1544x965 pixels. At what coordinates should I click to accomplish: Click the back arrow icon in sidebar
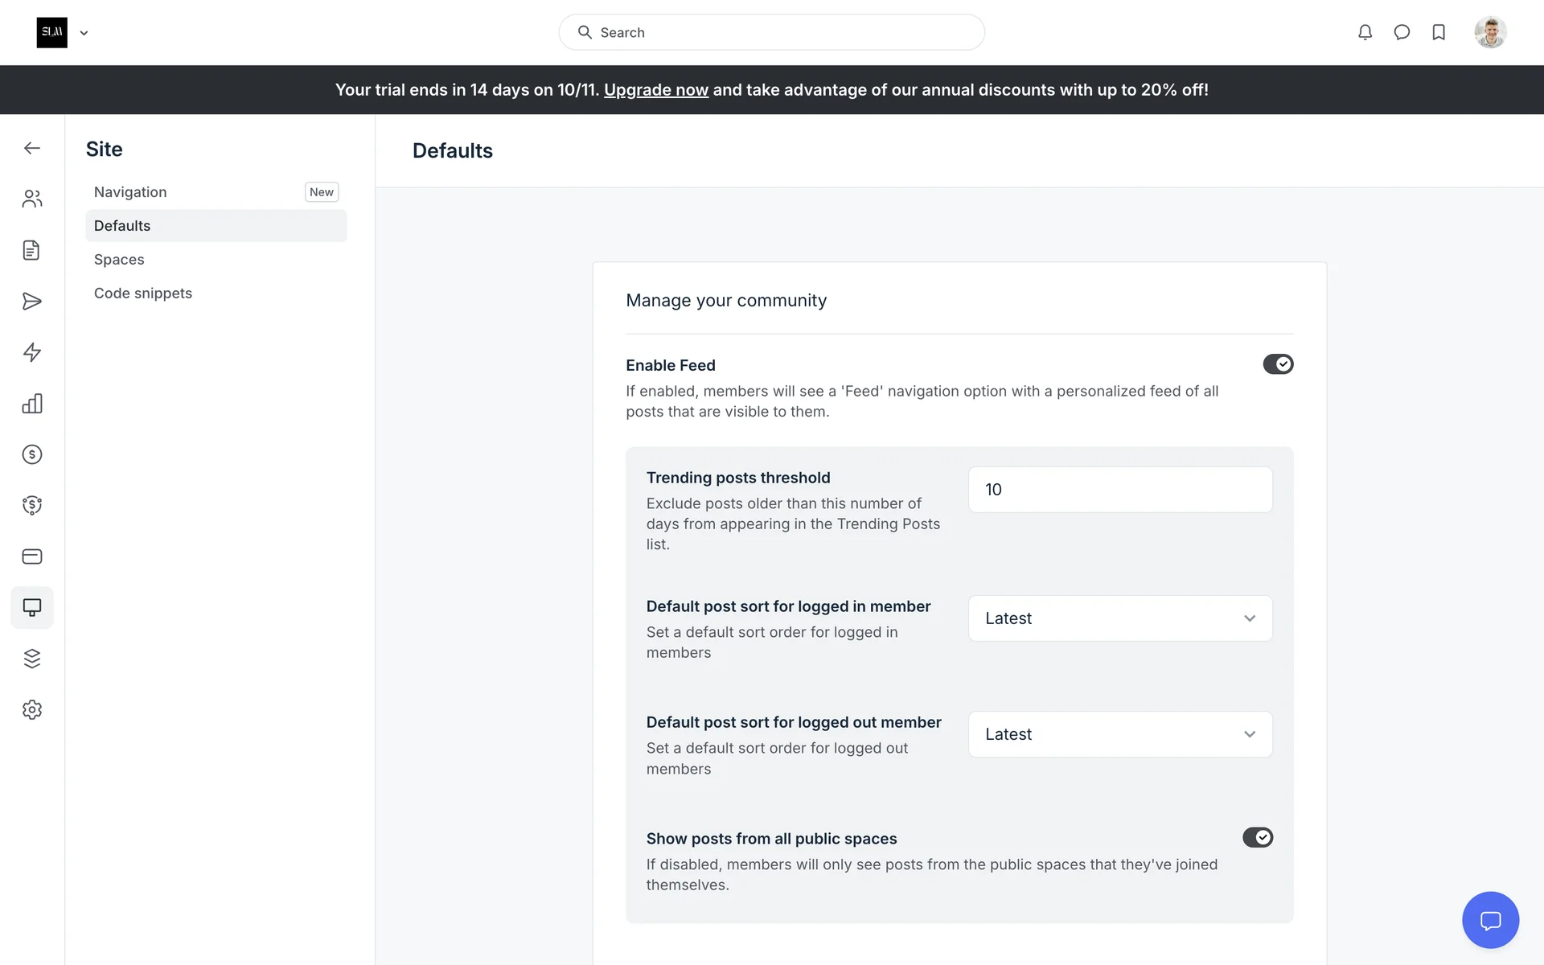(x=32, y=148)
